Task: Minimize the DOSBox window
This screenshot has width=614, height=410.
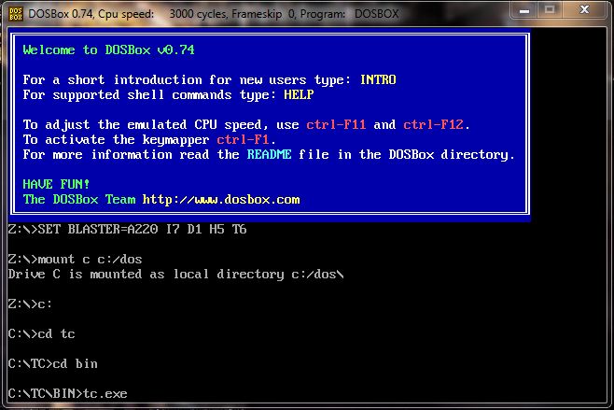Action: 524,10
